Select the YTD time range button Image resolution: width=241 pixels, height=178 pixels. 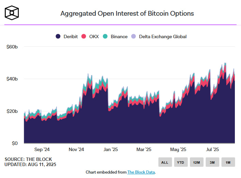pyautogui.click(x=181, y=162)
